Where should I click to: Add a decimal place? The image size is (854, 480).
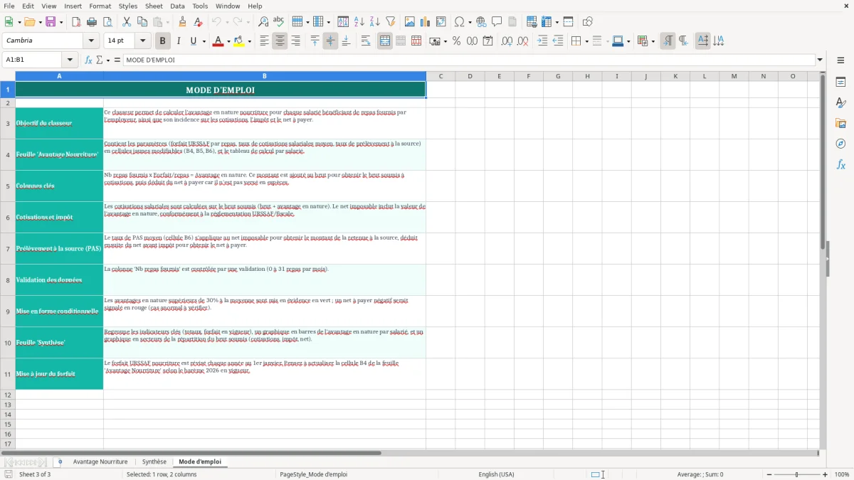[x=507, y=41]
